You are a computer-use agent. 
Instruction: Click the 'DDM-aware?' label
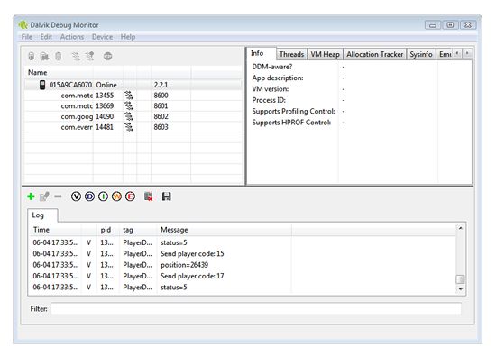272,67
